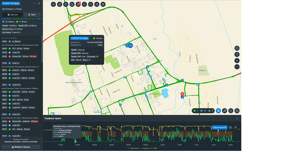Click the Общий масштаб button

click(x=220, y=127)
